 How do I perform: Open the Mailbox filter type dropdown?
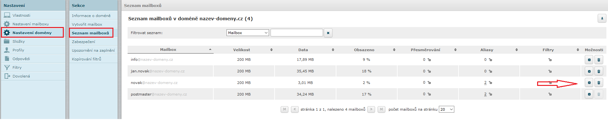pyautogui.click(x=248, y=33)
